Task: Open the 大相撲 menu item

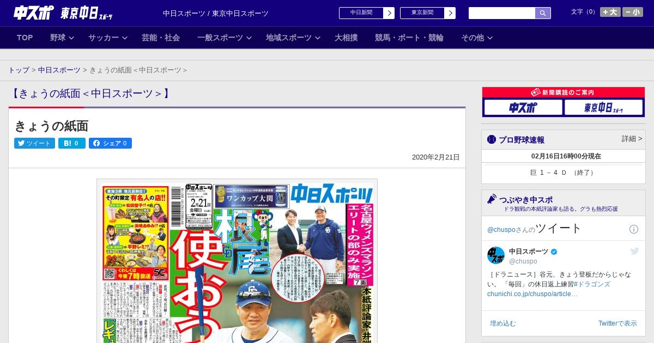Action: click(x=346, y=38)
